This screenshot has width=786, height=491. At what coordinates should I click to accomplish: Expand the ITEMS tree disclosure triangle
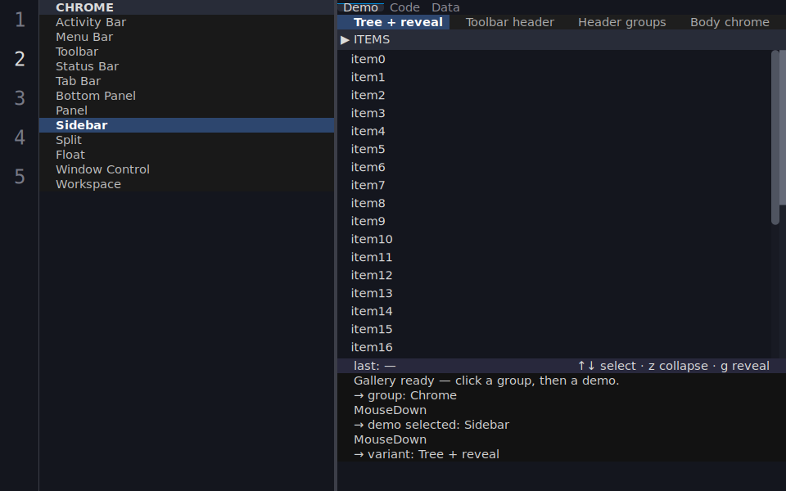click(x=345, y=39)
